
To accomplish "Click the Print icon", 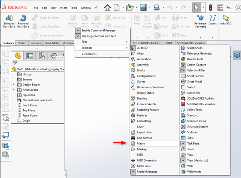I will click(x=157, y=7).
